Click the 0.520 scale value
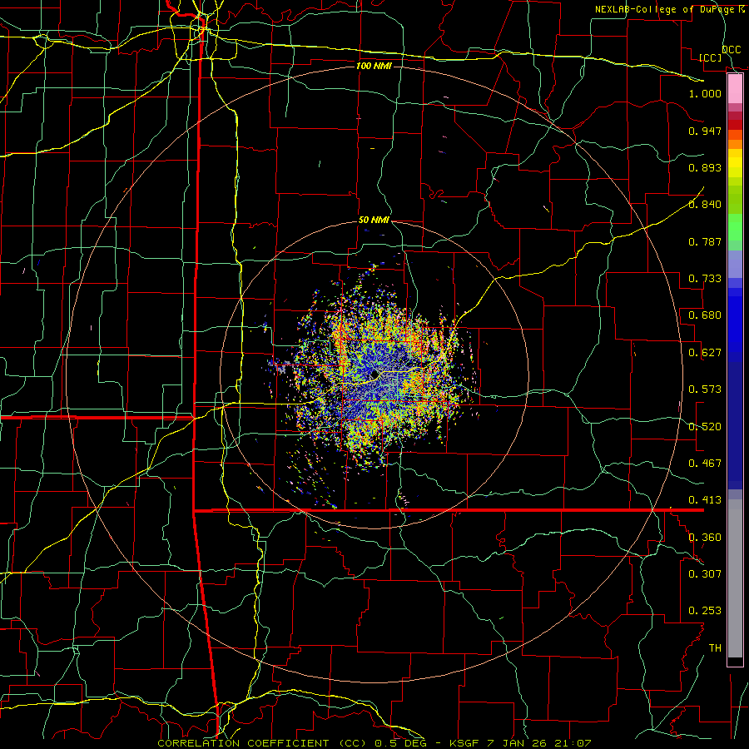 click(705, 427)
